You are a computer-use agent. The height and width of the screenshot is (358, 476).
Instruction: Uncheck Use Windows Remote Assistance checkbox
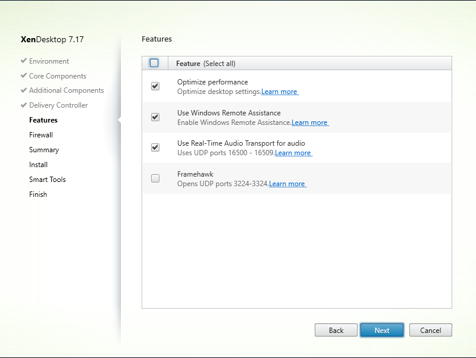[x=155, y=117]
